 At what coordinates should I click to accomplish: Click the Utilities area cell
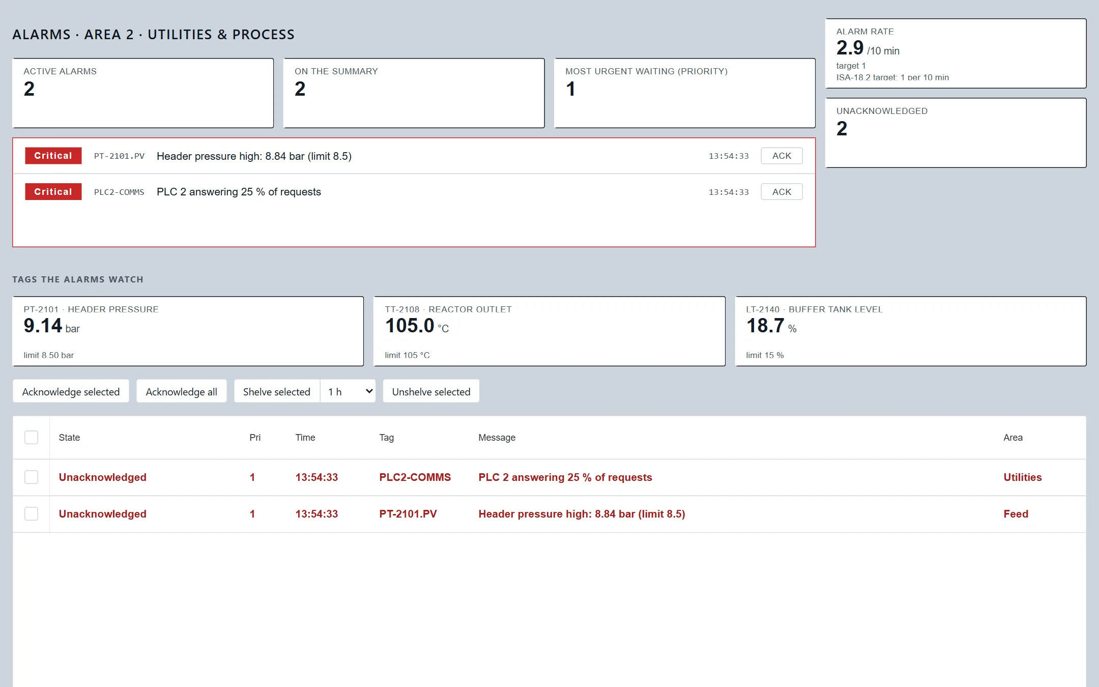[x=1023, y=477]
